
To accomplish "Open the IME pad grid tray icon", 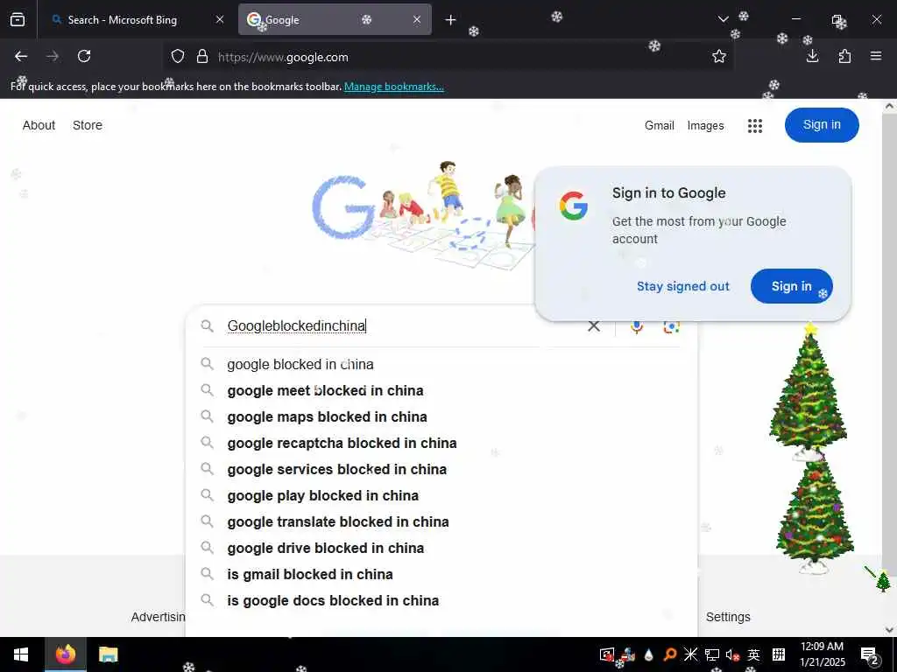I will tap(779, 654).
